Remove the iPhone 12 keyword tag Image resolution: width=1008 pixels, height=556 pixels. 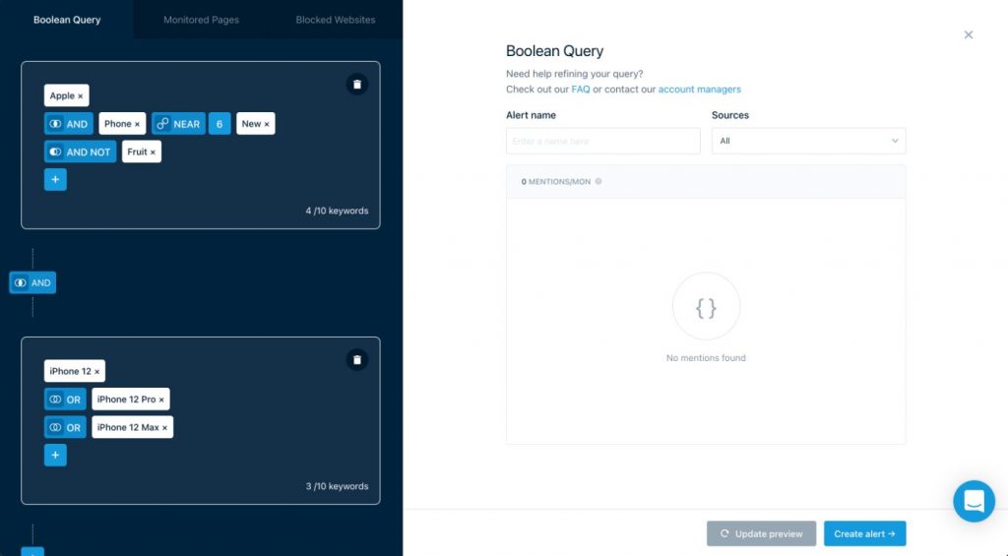click(97, 372)
